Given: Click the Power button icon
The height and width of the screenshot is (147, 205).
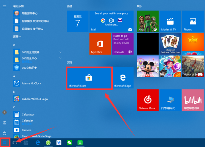Looking at the screenshot, I should point(5,133).
